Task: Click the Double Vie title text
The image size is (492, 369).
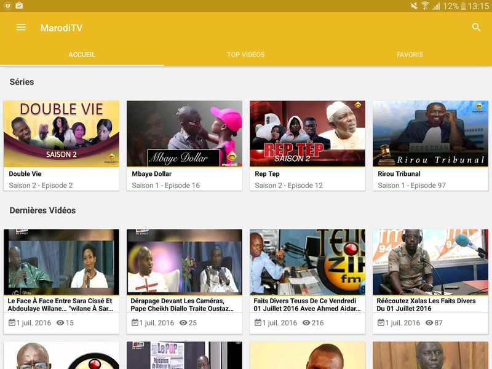Action: (25, 174)
